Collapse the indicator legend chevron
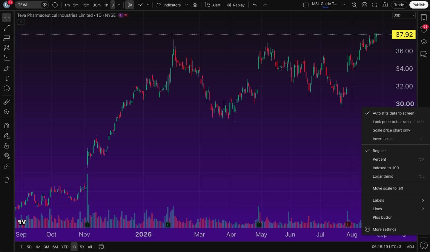This screenshot has height=252, width=430. pyautogui.click(x=21, y=22)
